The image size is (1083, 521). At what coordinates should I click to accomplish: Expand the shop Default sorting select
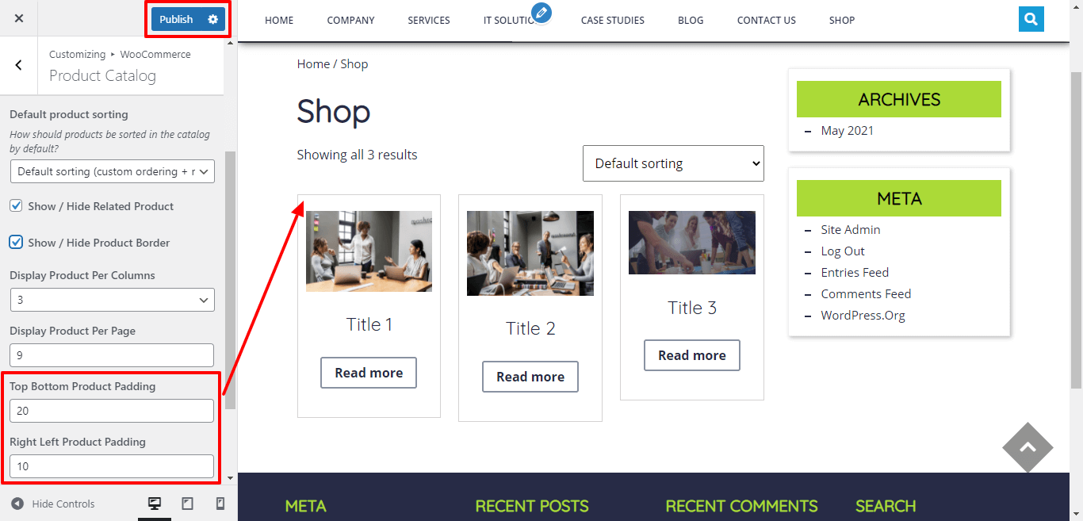pyautogui.click(x=673, y=163)
